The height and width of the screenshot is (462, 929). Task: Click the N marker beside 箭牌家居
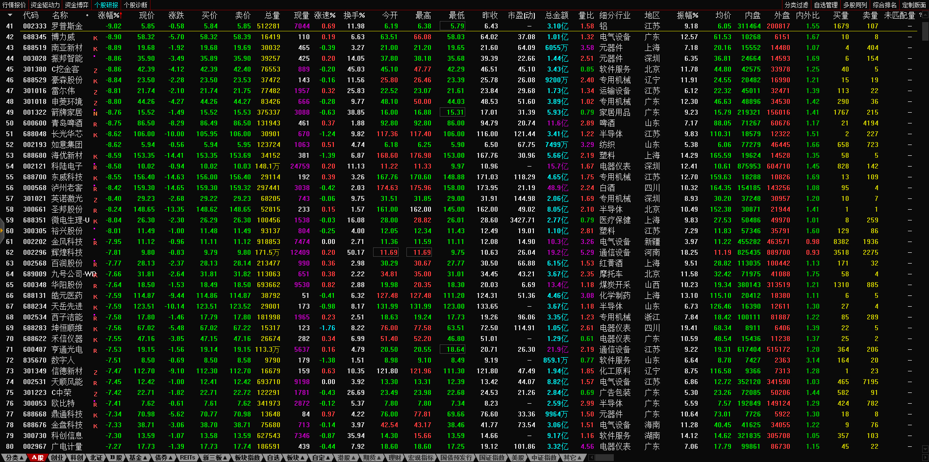95,113
